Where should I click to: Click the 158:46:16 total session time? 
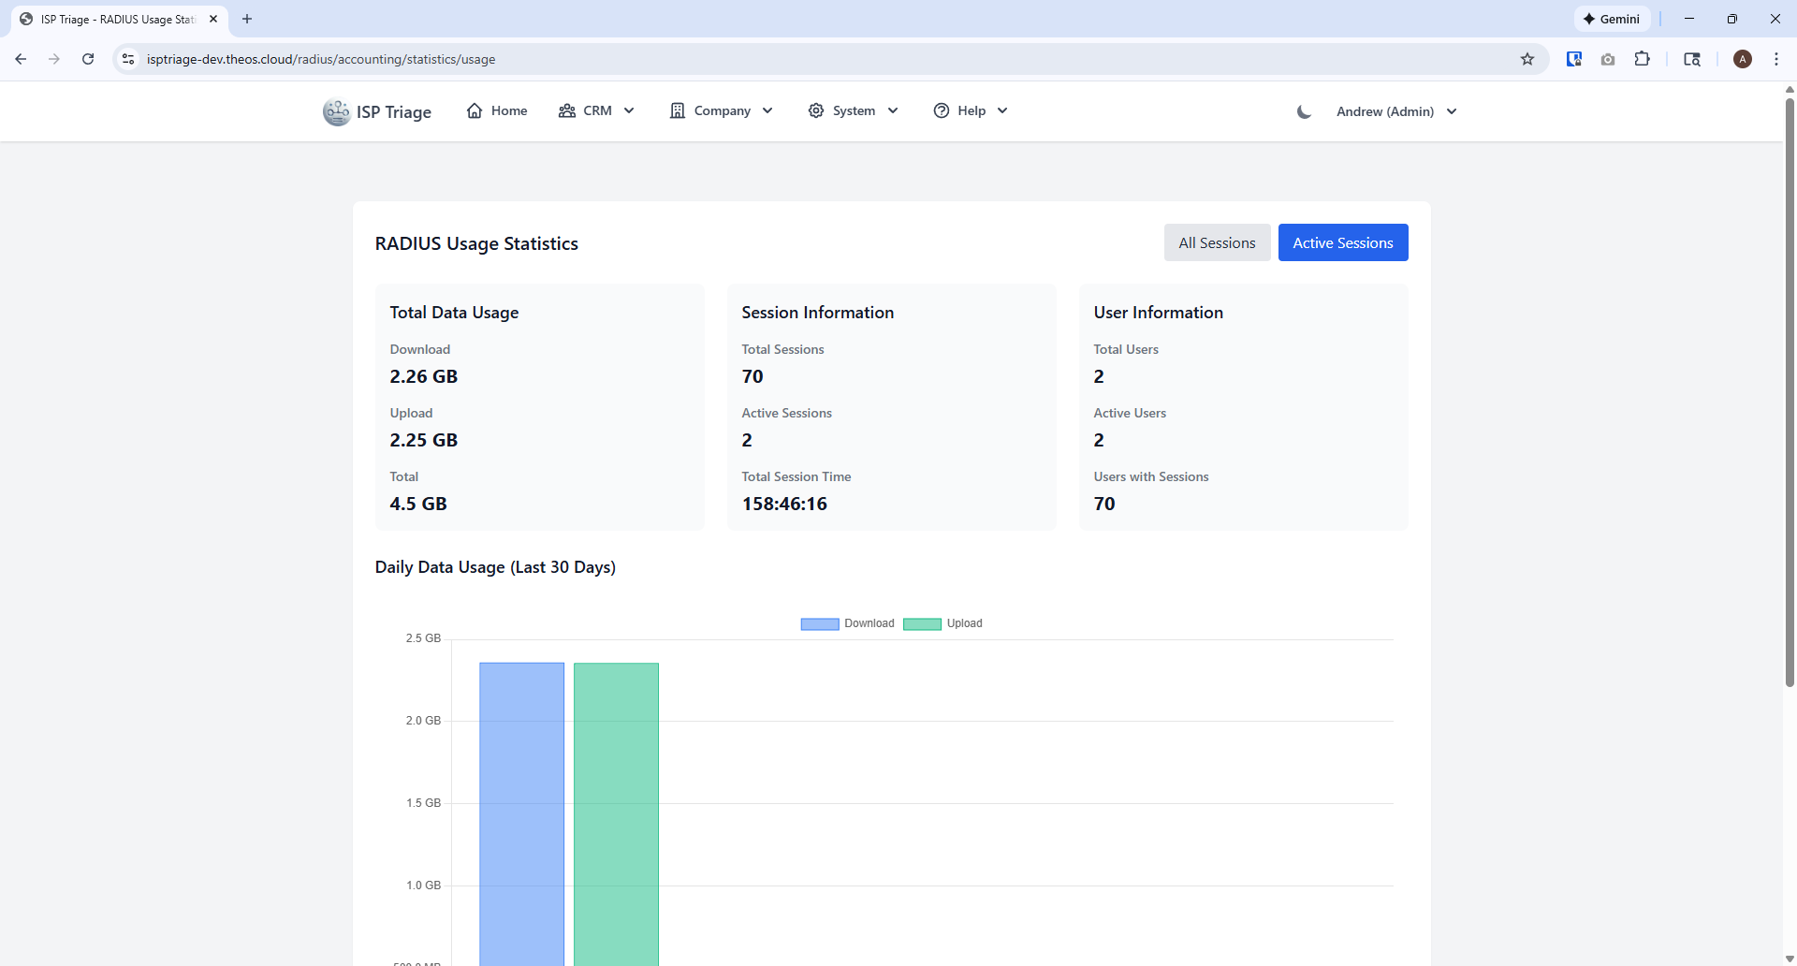[x=784, y=504]
